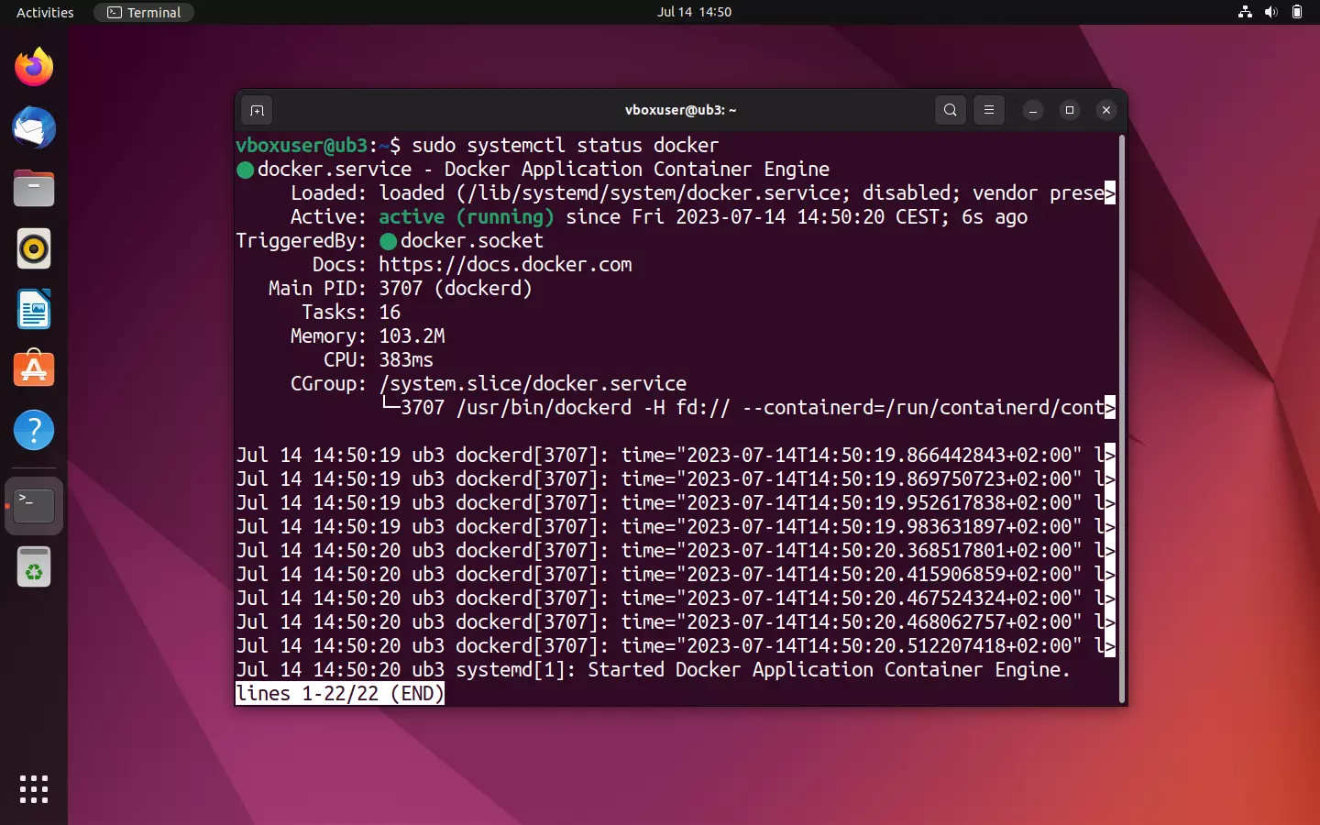The image size is (1320, 825).
Task: Open a new terminal tab
Action: 257,110
